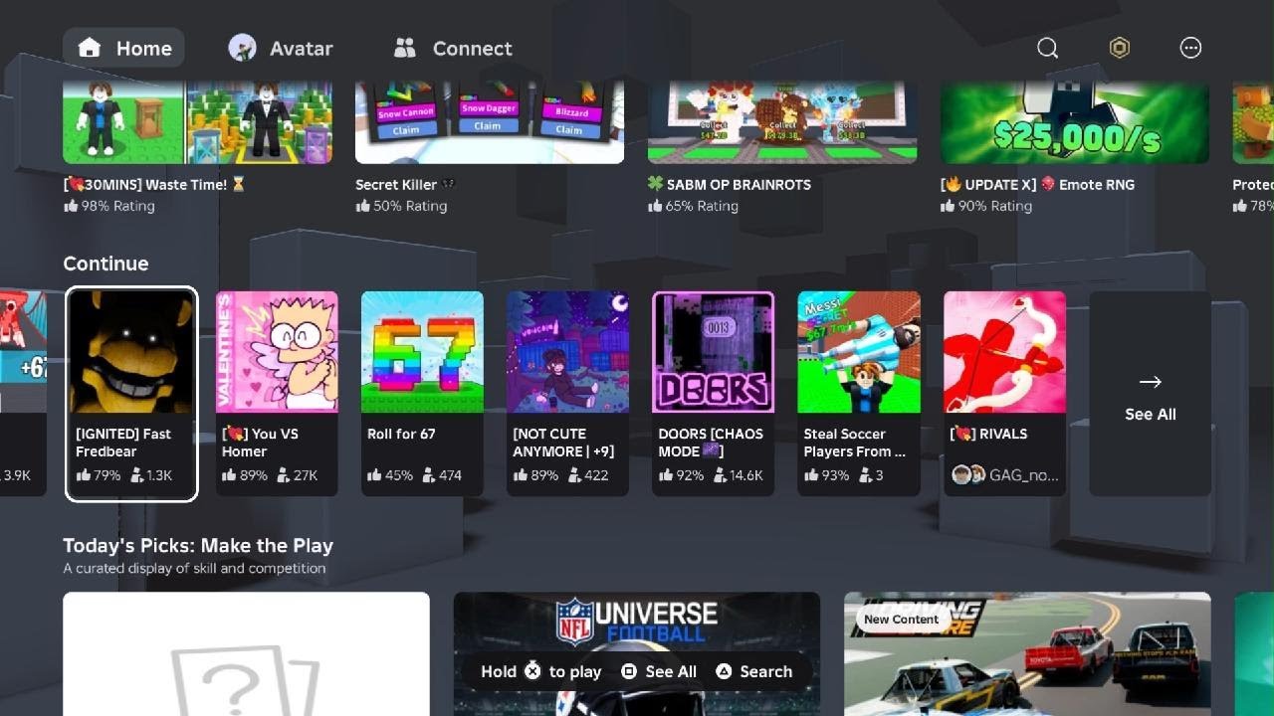The height and width of the screenshot is (716, 1274).
Task: Click the 'Today's Picks: Make the Play' heading
Action: (x=198, y=545)
